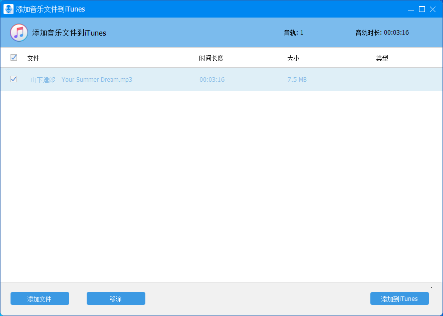Click the 移除 button
Viewport: 443px width, 316px height.
[116, 298]
